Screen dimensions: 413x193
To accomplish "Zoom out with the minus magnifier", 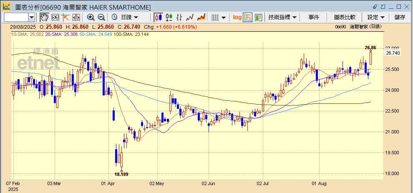I will 101,18.
